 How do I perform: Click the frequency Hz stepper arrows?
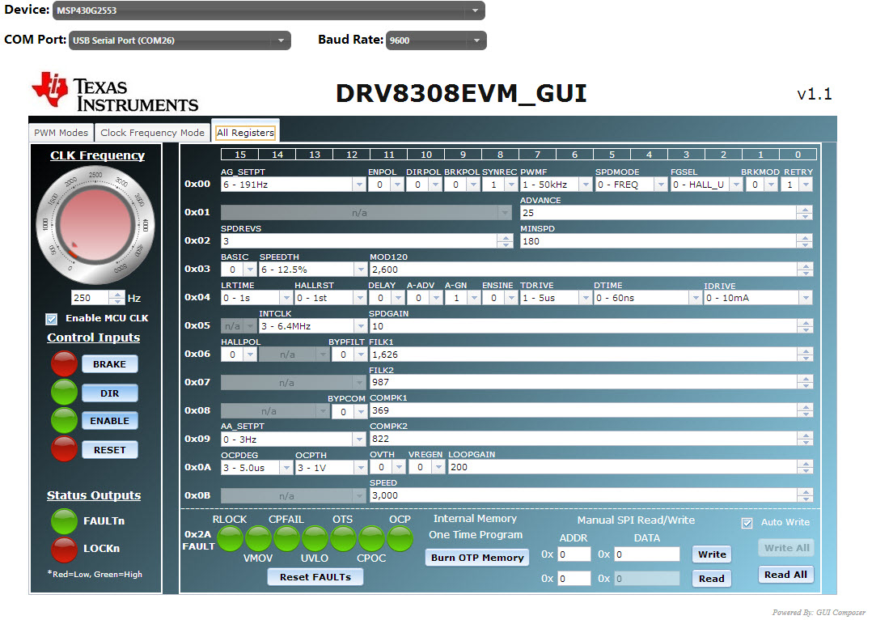[x=116, y=298]
